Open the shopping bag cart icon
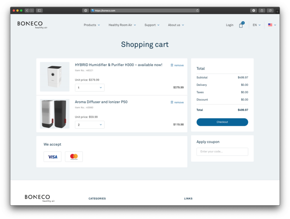This screenshot has height=219, width=290. click(241, 25)
